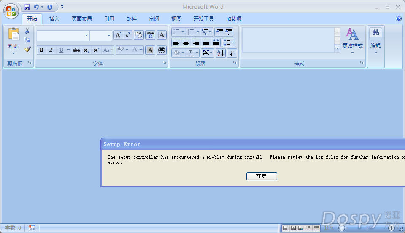
Task: Toggle italic formatting
Action: (x=51, y=50)
